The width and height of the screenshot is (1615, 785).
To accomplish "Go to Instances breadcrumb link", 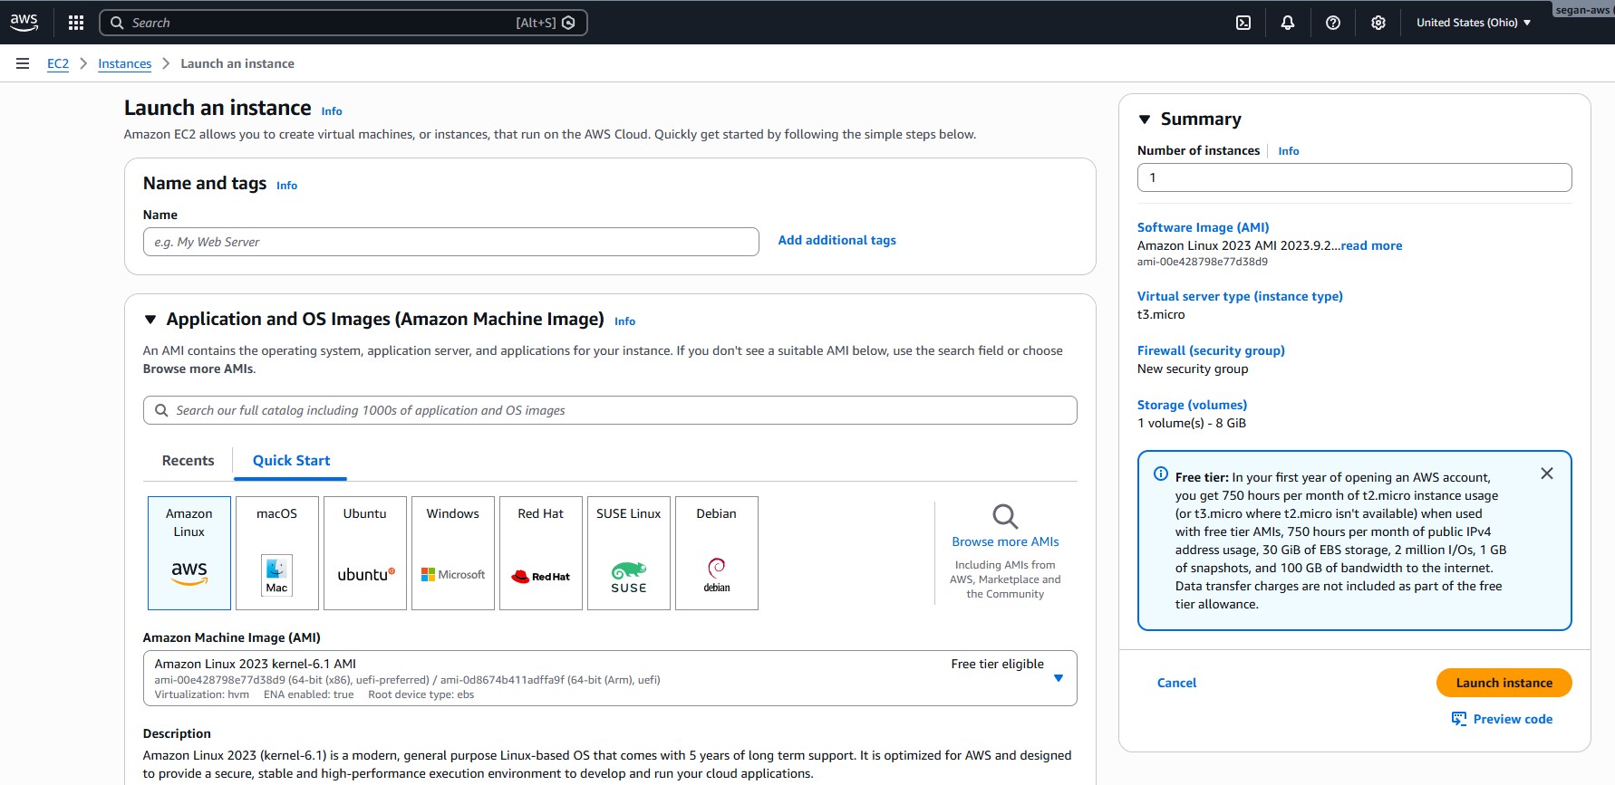I will click(x=125, y=63).
